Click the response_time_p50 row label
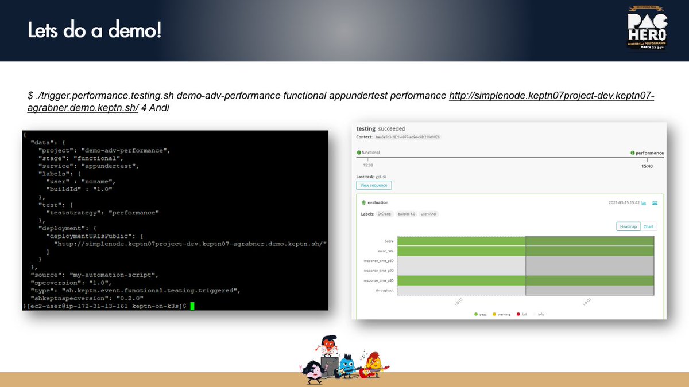This screenshot has width=689, height=387. (x=379, y=261)
